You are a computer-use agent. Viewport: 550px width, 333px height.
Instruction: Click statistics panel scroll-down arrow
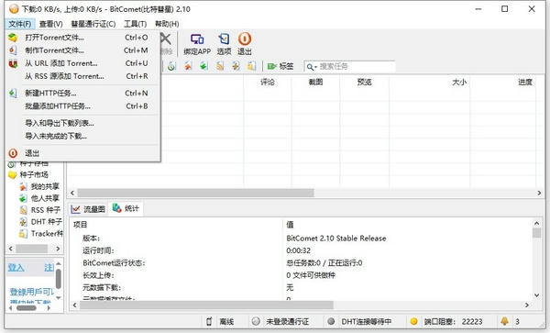[x=536, y=295]
